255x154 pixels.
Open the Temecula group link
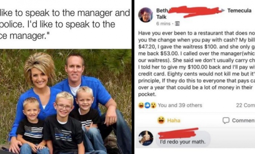click(x=239, y=10)
